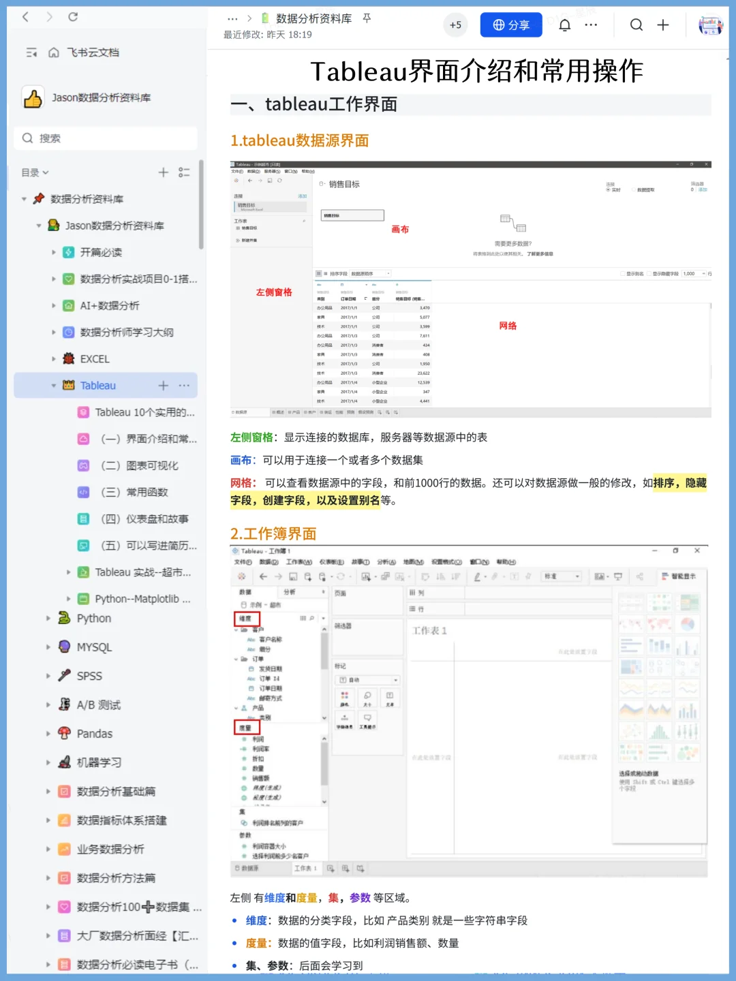Open the document more-options menu

pos(591,25)
